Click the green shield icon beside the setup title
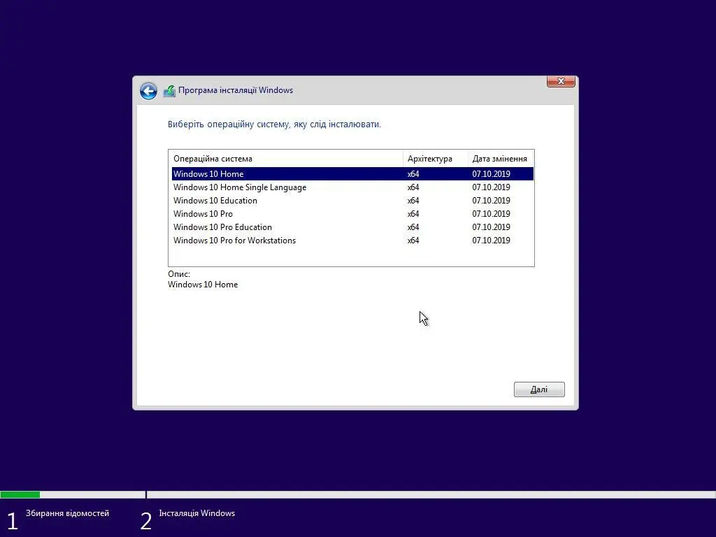Image resolution: width=716 pixels, height=537 pixels. (169, 89)
